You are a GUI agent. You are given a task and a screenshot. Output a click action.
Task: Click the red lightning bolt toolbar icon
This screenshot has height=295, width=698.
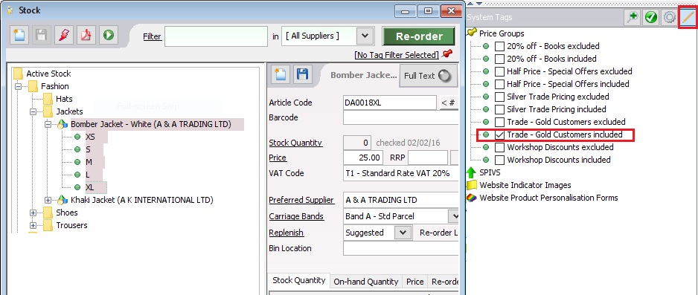(x=64, y=35)
